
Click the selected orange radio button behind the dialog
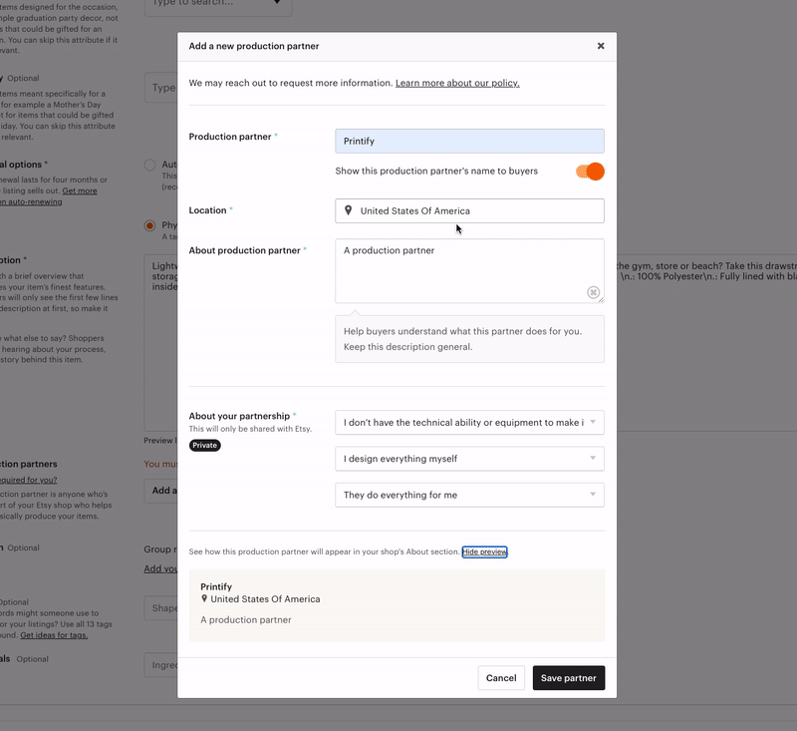[x=149, y=226]
